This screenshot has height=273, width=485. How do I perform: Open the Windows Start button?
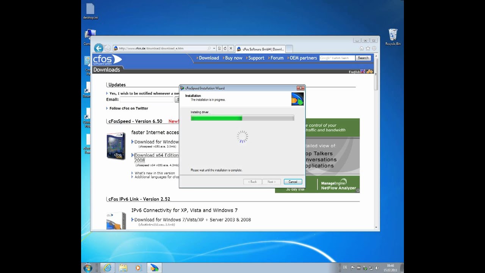pos(88,268)
